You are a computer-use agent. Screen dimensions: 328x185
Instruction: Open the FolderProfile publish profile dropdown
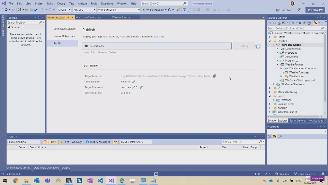(x=230, y=46)
